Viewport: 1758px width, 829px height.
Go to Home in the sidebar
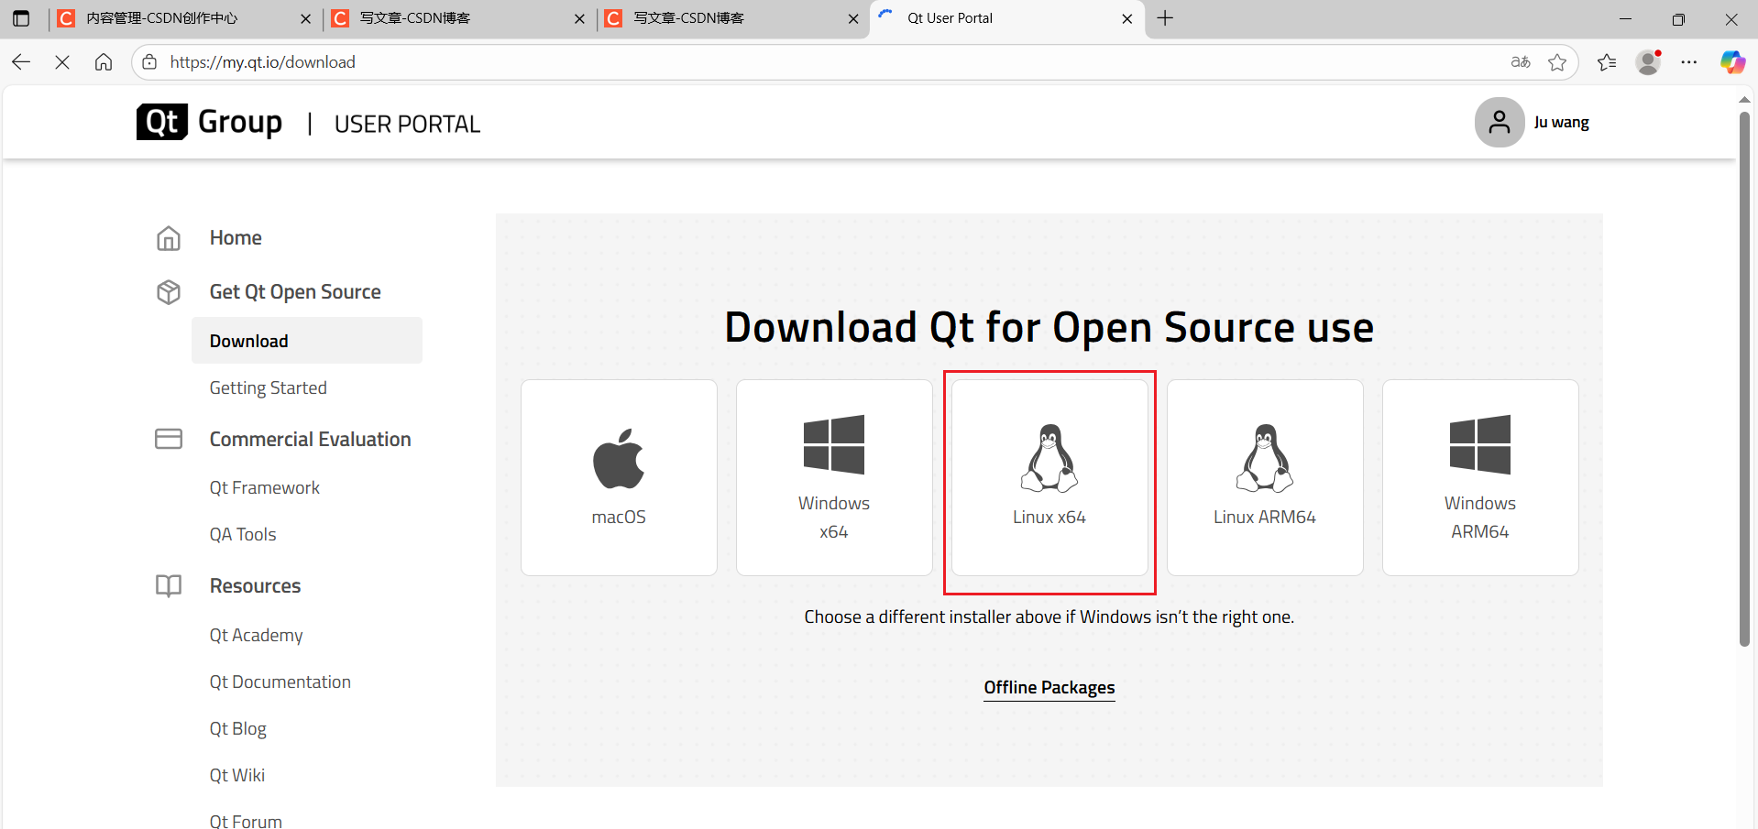(x=236, y=238)
